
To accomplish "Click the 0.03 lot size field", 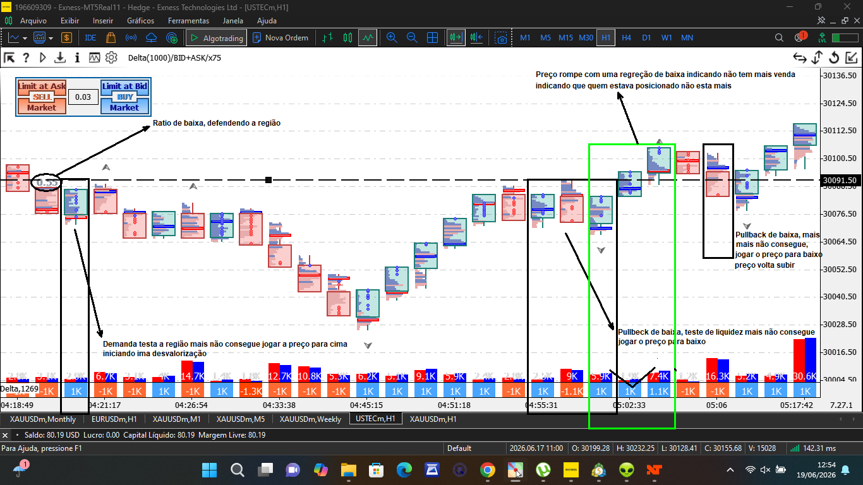I will 83,97.
